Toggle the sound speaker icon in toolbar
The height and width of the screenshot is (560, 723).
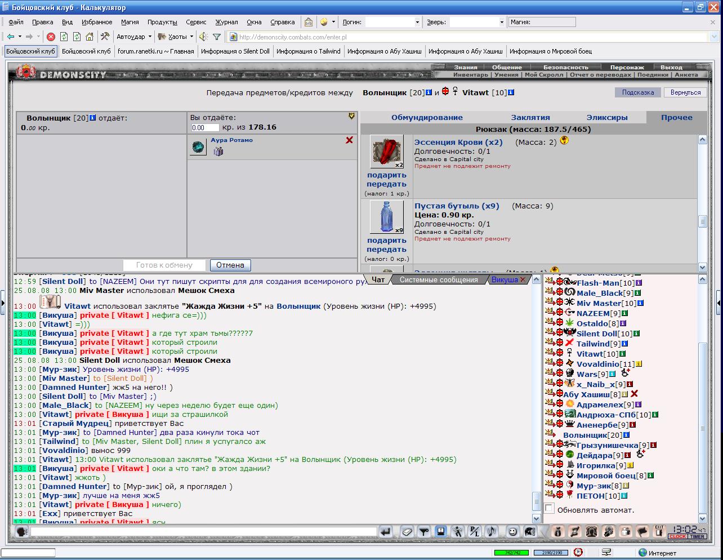click(203, 37)
